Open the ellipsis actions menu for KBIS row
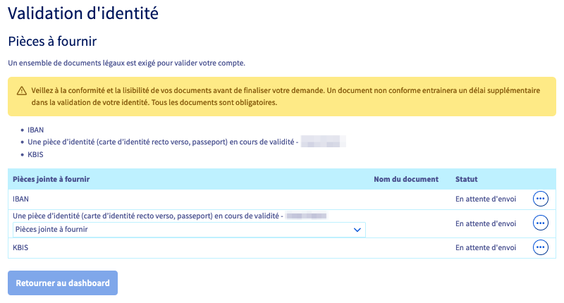The height and width of the screenshot is (303, 564). (541, 247)
